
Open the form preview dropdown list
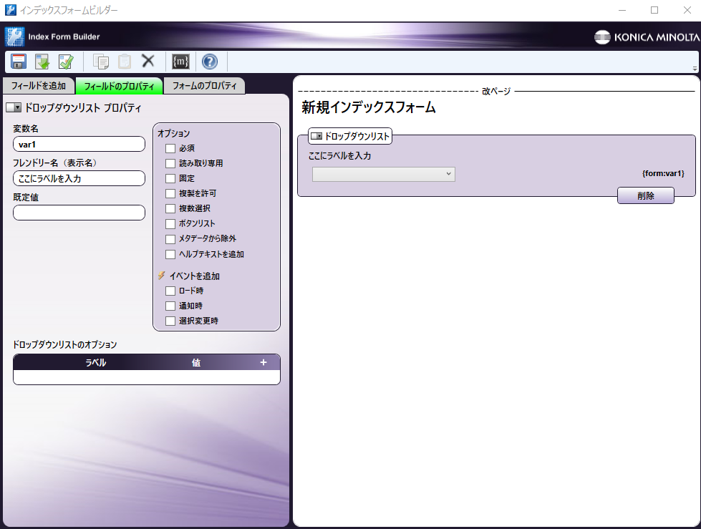(x=384, y=174)
